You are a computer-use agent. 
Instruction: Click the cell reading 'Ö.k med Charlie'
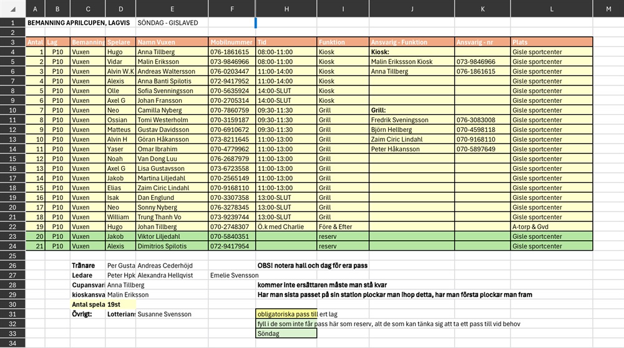[286, 227]
